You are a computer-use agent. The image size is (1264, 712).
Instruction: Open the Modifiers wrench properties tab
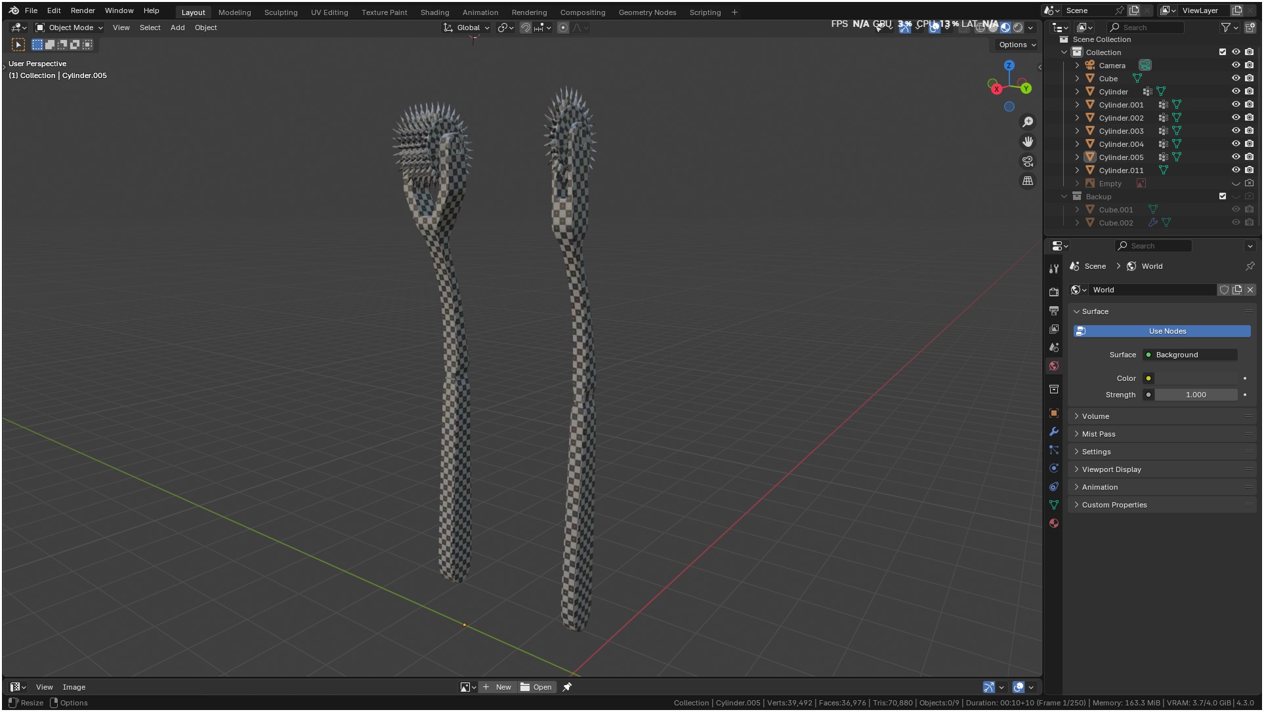coord(1054,432)
